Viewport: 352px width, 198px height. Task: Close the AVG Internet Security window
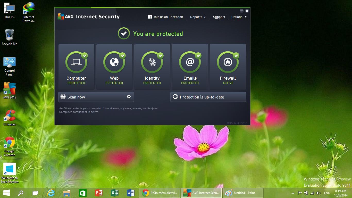247,11
